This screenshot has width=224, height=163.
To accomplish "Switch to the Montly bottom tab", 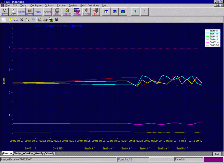I will (39, 153).
